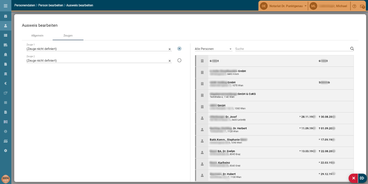
Task: Open the bank building icon in the sidebar
Action: (x=6, y=74)
